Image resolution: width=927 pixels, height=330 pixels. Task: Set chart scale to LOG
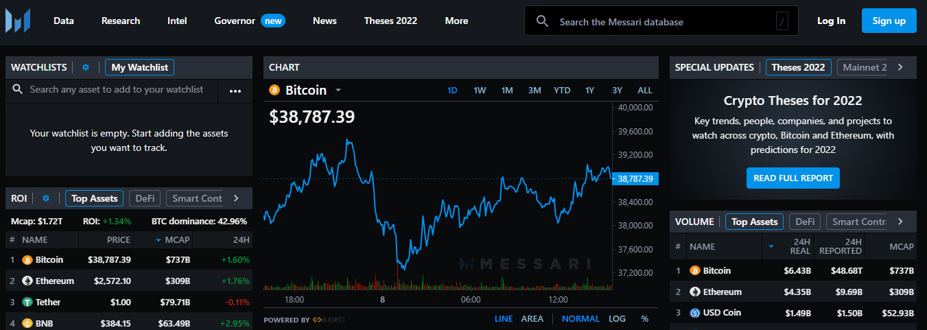coord(617,318)
